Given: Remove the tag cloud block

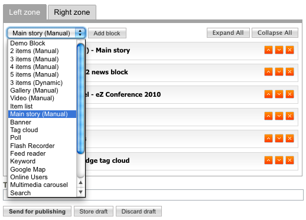Looking at the screenshot, I should (x=289, y=160).
